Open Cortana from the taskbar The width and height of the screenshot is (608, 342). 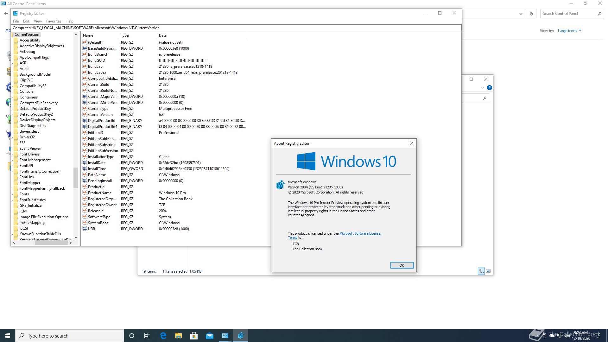[132, 336]
